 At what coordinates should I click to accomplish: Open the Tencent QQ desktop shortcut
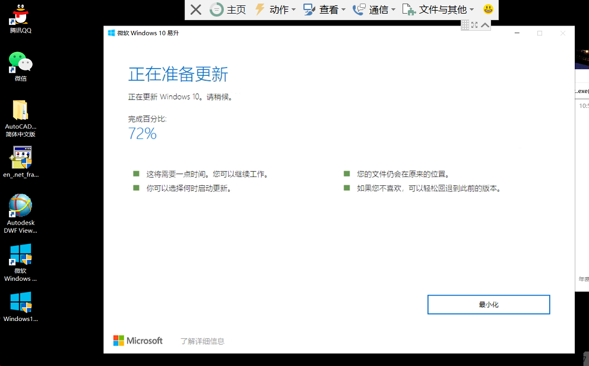(x=20, y=19)
